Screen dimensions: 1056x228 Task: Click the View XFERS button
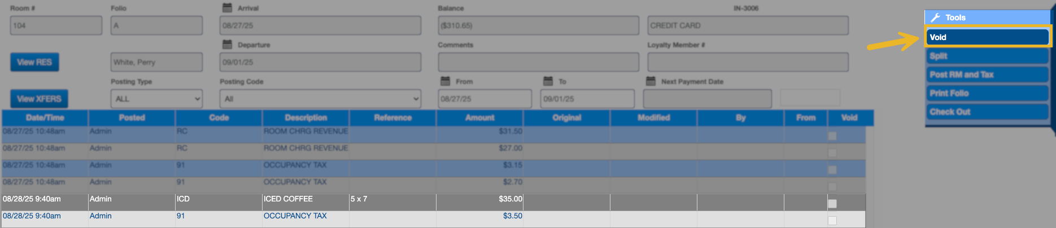click(39, 99)
